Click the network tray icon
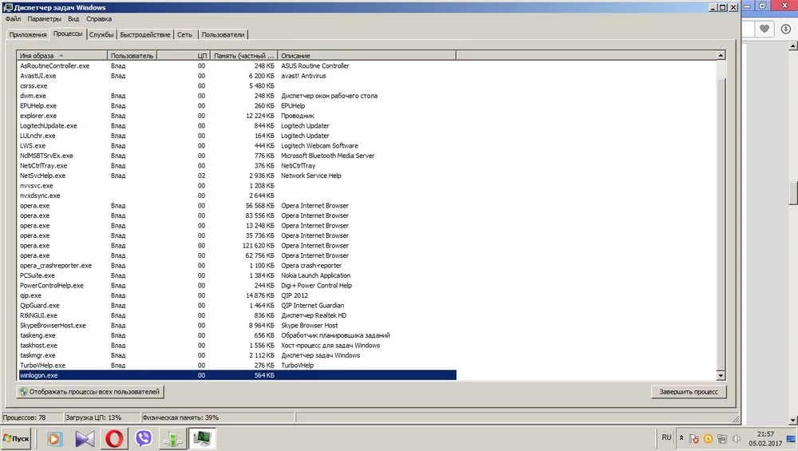Screen dimensions: 798x451 [x=721, y=438]
